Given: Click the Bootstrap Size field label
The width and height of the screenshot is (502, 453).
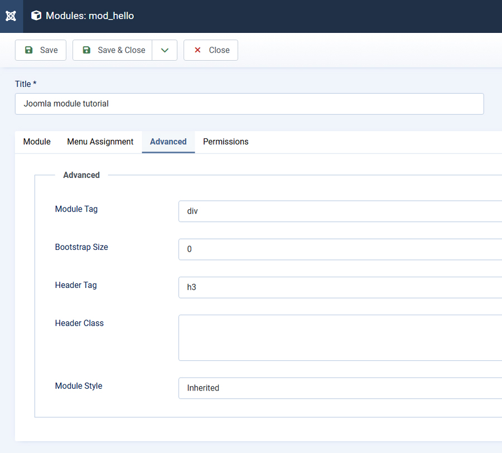Looking at the screenshot, I should click(81, 247).
